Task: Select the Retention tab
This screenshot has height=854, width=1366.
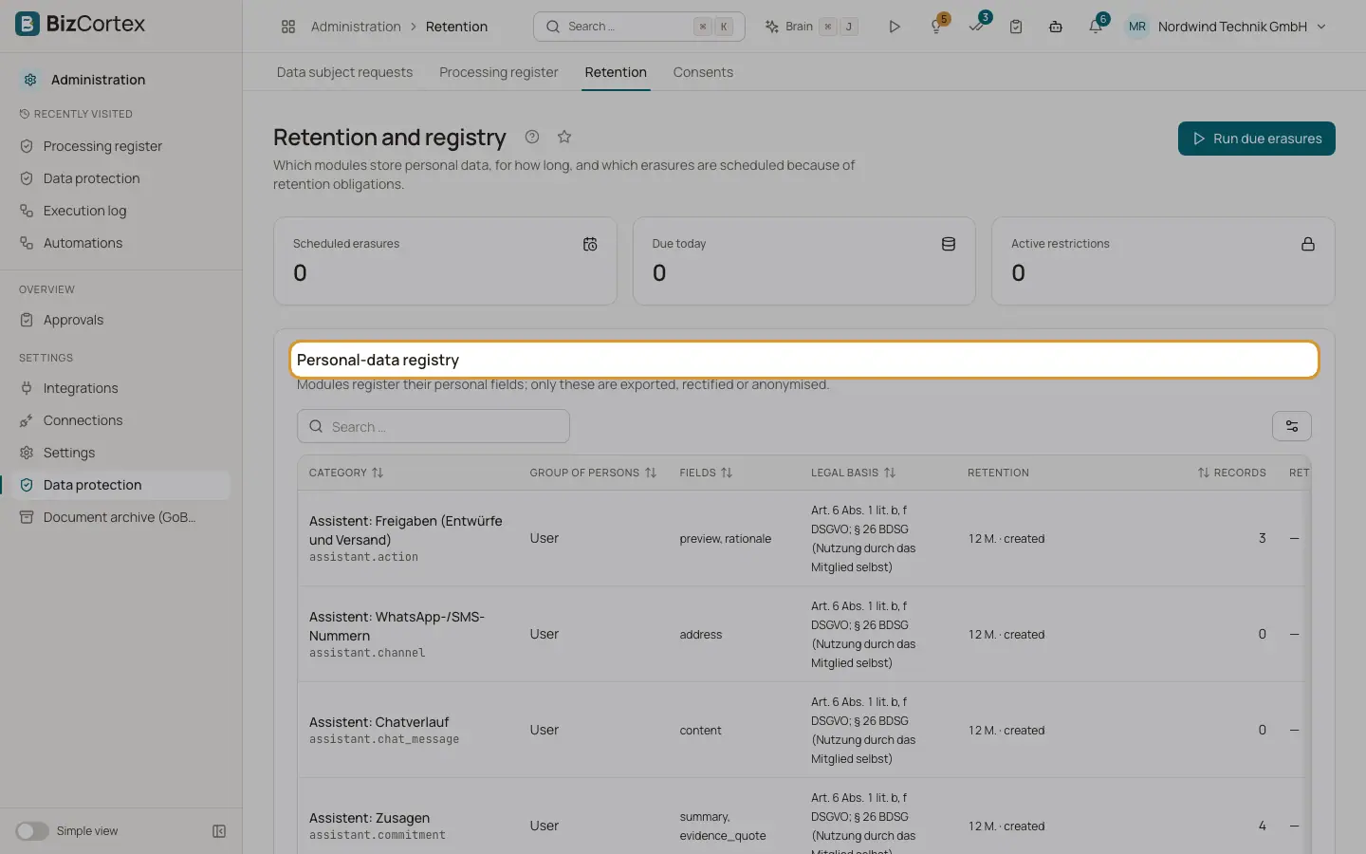Action: 616,72
